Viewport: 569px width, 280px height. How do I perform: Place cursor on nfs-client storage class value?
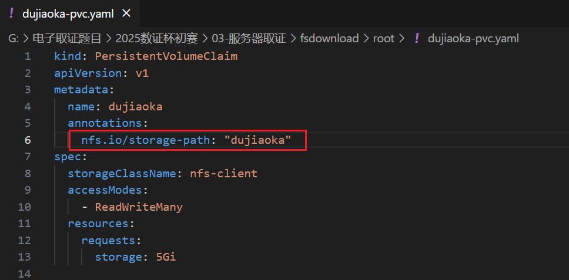pyautogui.click(x=223, y=174)
